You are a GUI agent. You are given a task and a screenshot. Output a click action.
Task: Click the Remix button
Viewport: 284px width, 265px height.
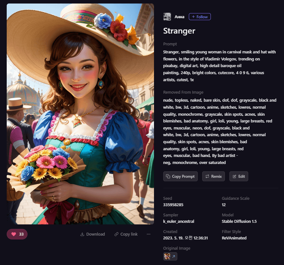213,176
